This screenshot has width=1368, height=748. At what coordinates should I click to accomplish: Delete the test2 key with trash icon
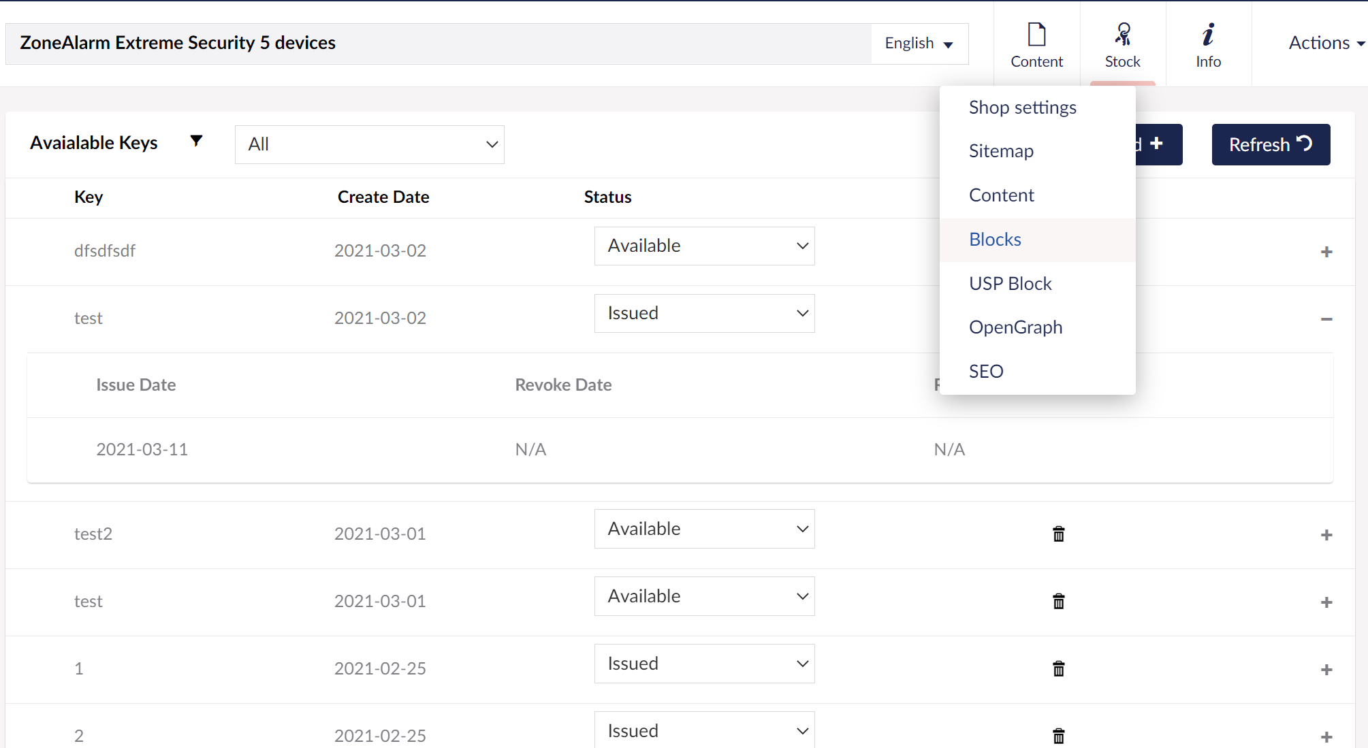coord(1058,534)
